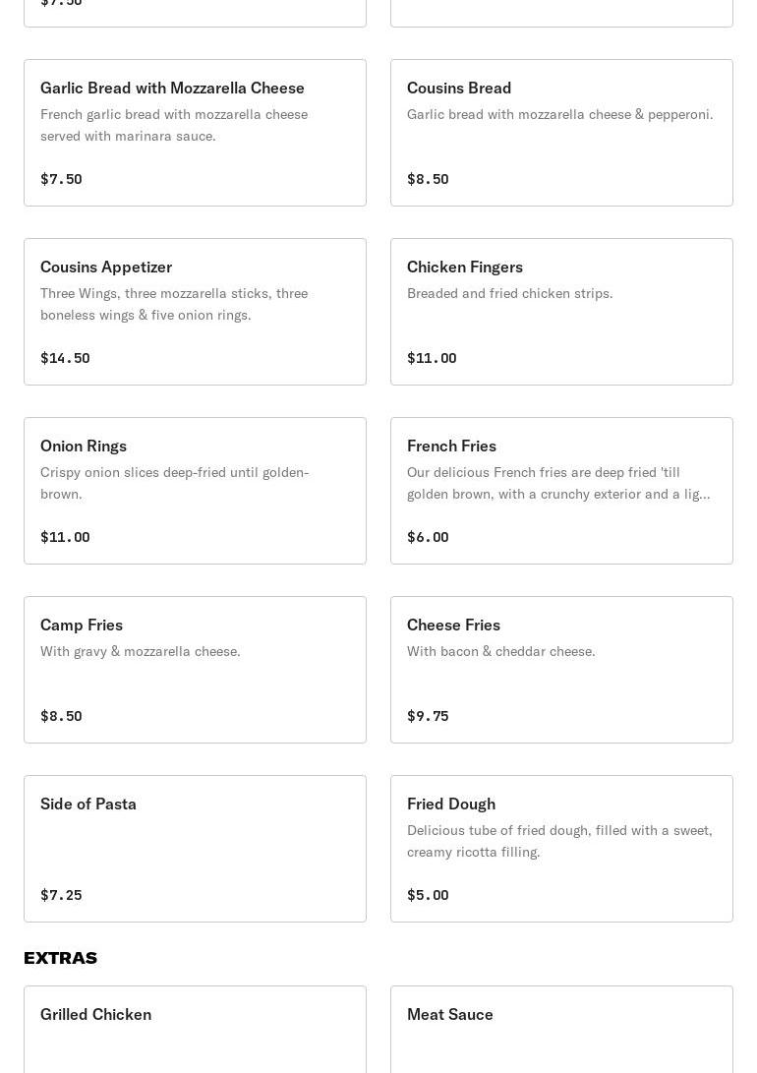Select Cheese Fries with bacon & cheddar
Image resolution: width=757 pixels, height=1073 pixels.
(561, 670)
